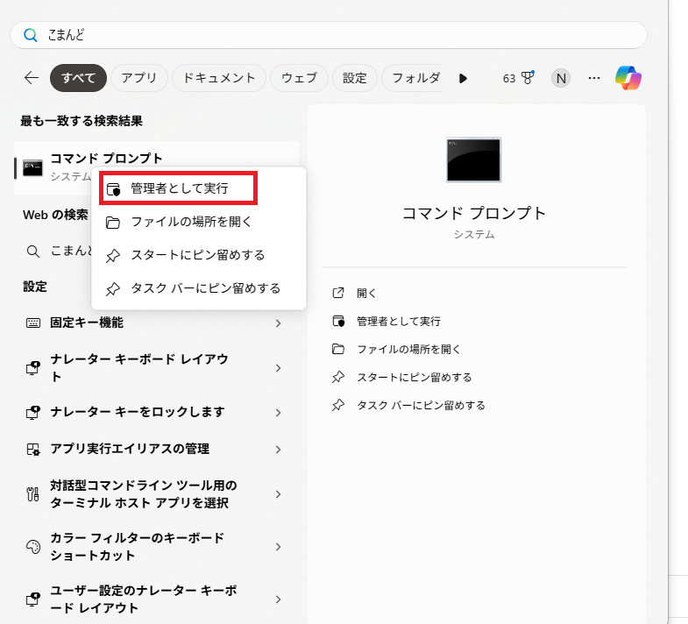This screenshot has height=624, width=688.
Task: Select タスク バーにピン留めする in the context menu
Action: (205, 288)
